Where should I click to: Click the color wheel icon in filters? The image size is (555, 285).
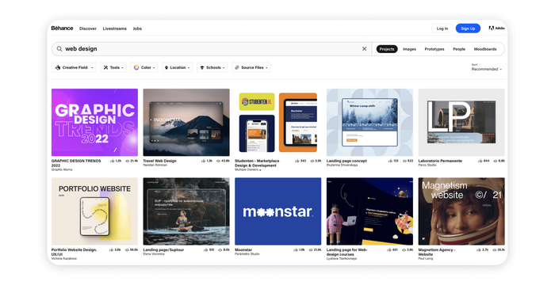[x=136, y=67]
